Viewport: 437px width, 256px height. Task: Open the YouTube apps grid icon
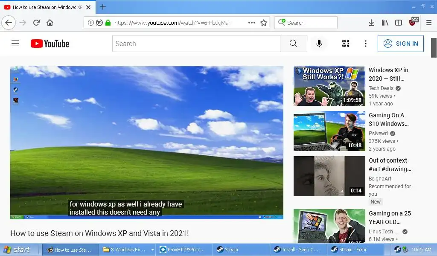[345, 44]
